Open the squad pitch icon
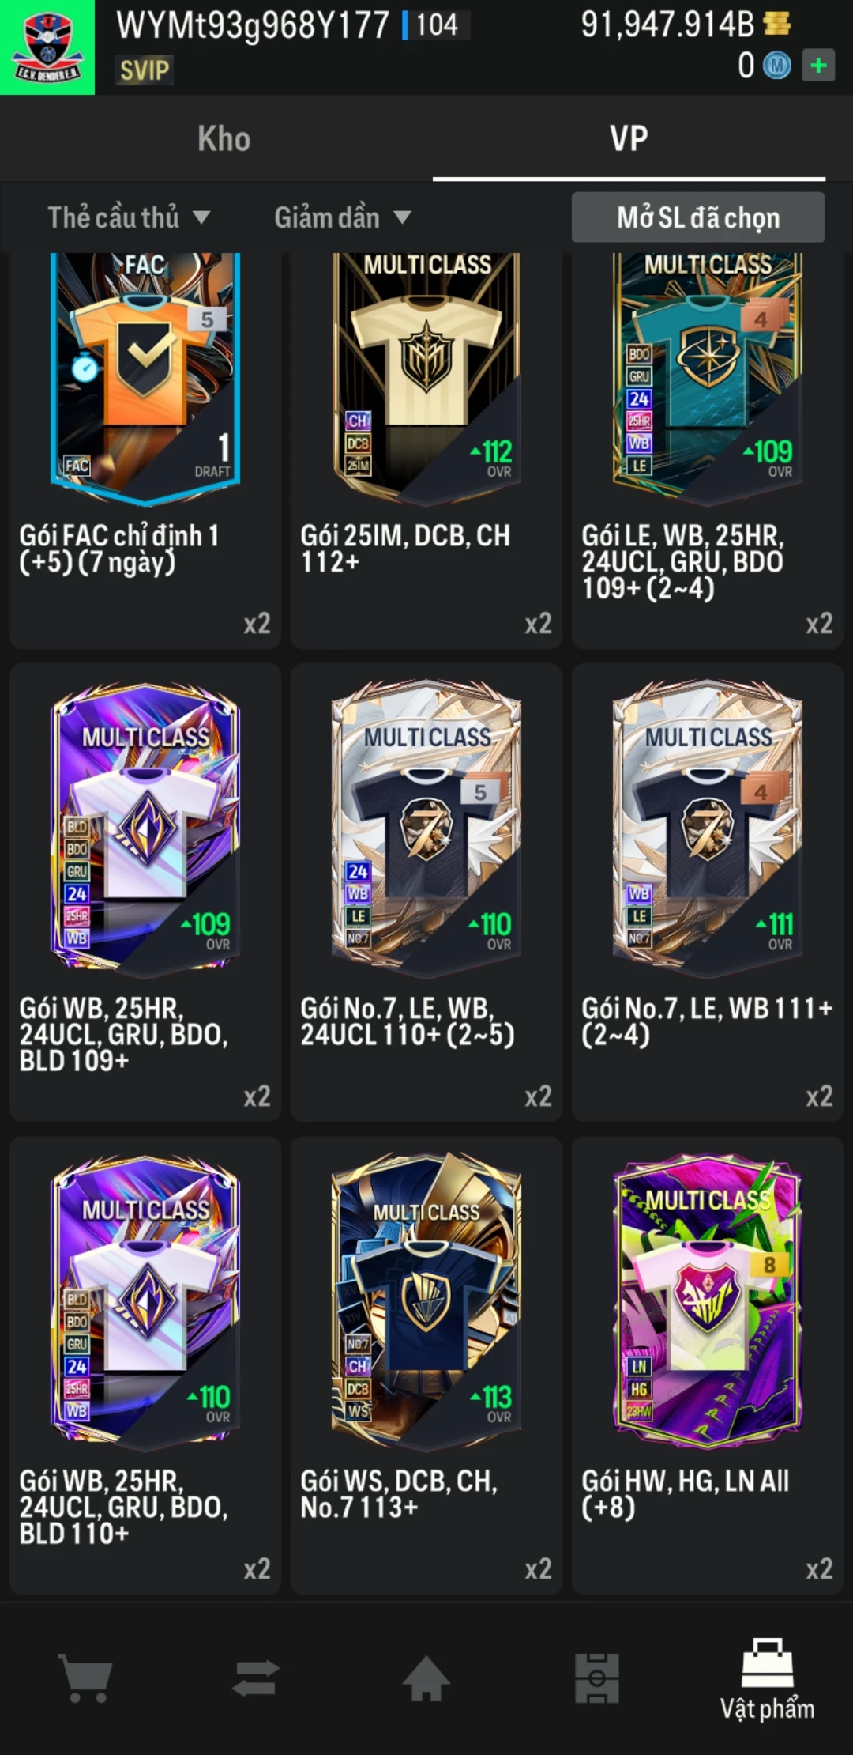Screen dimensions: 853x1755 pos(597,1678)
